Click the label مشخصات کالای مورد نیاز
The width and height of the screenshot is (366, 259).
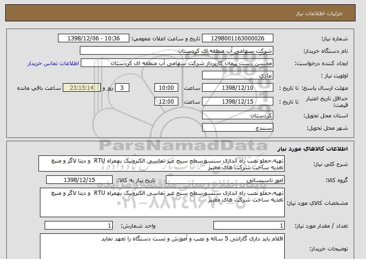point(318,203)
